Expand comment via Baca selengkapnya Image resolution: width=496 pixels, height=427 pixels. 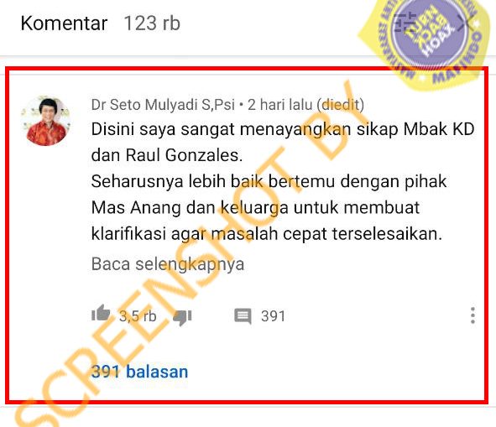tap(168, 264)
